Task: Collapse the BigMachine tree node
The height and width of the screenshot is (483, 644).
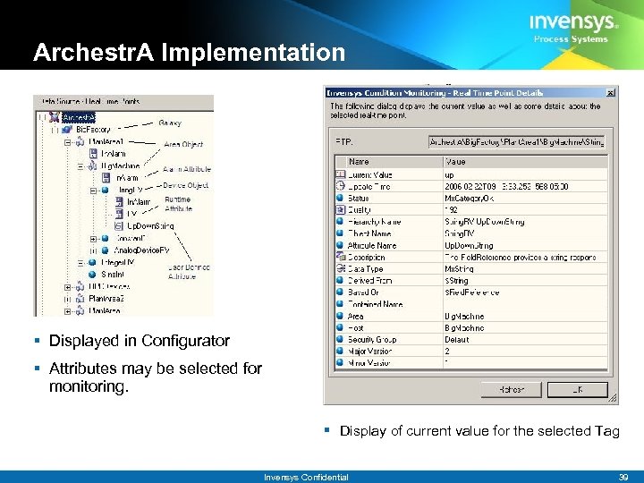Action: coord(80,166)
